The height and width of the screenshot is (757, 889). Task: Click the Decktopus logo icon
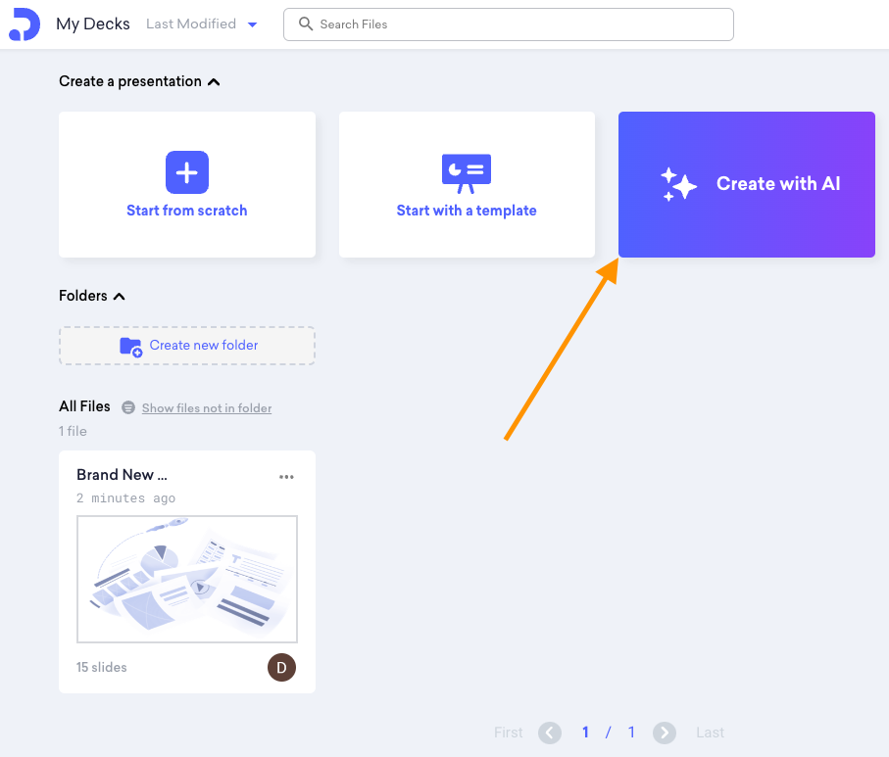[x=25, y=24]
